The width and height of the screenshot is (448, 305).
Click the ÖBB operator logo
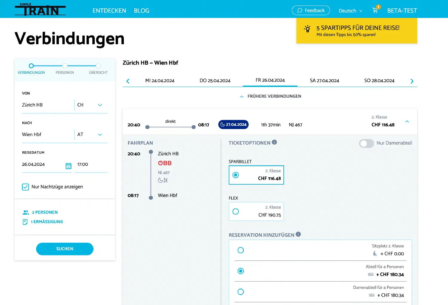point(165,163)
